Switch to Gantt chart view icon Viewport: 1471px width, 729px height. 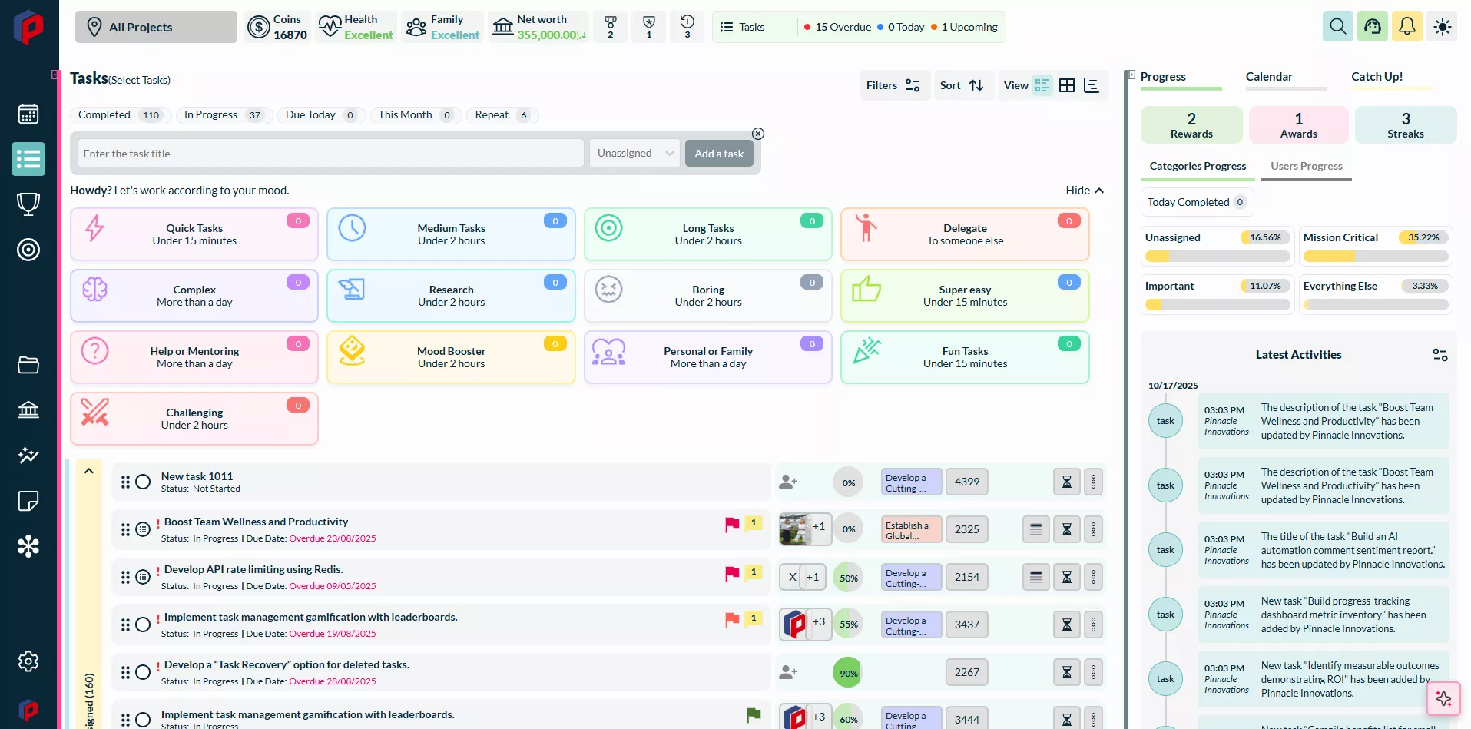(1092, 85)
